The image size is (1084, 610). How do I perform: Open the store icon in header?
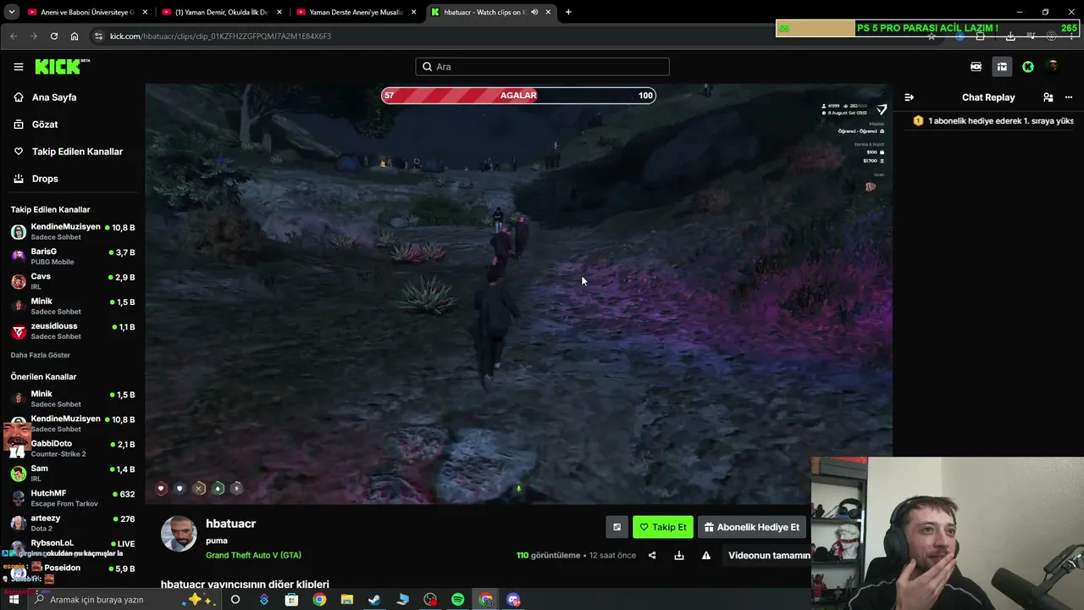(1002, 67)
